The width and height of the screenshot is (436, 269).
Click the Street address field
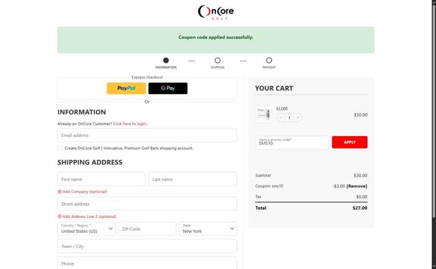point(147,204)
